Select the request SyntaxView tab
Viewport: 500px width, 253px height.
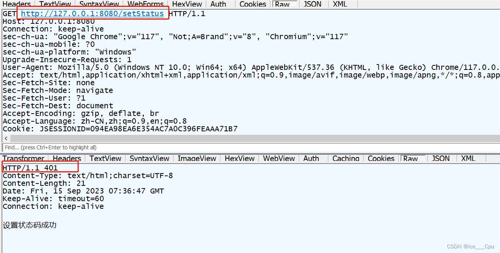[x=99, y=4]
